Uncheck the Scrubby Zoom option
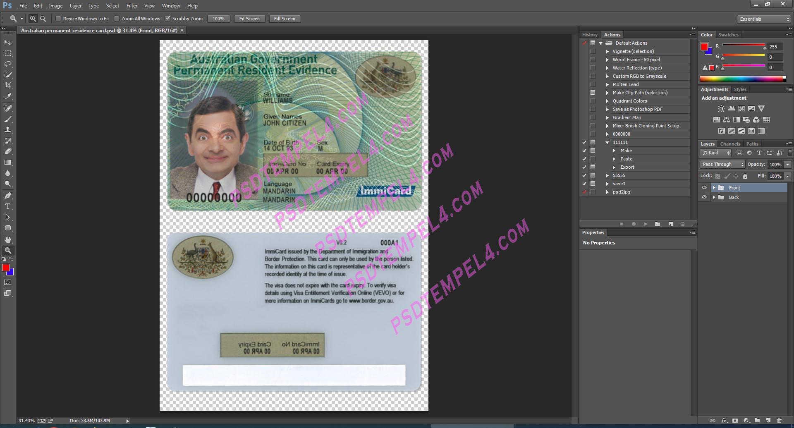The height and width of the screenshot is (428, 794). pyautogui.click(x=168, y=19)
